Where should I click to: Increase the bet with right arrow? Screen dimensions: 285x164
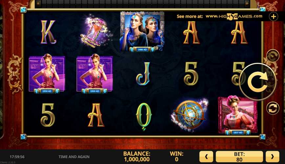[272, 156]
